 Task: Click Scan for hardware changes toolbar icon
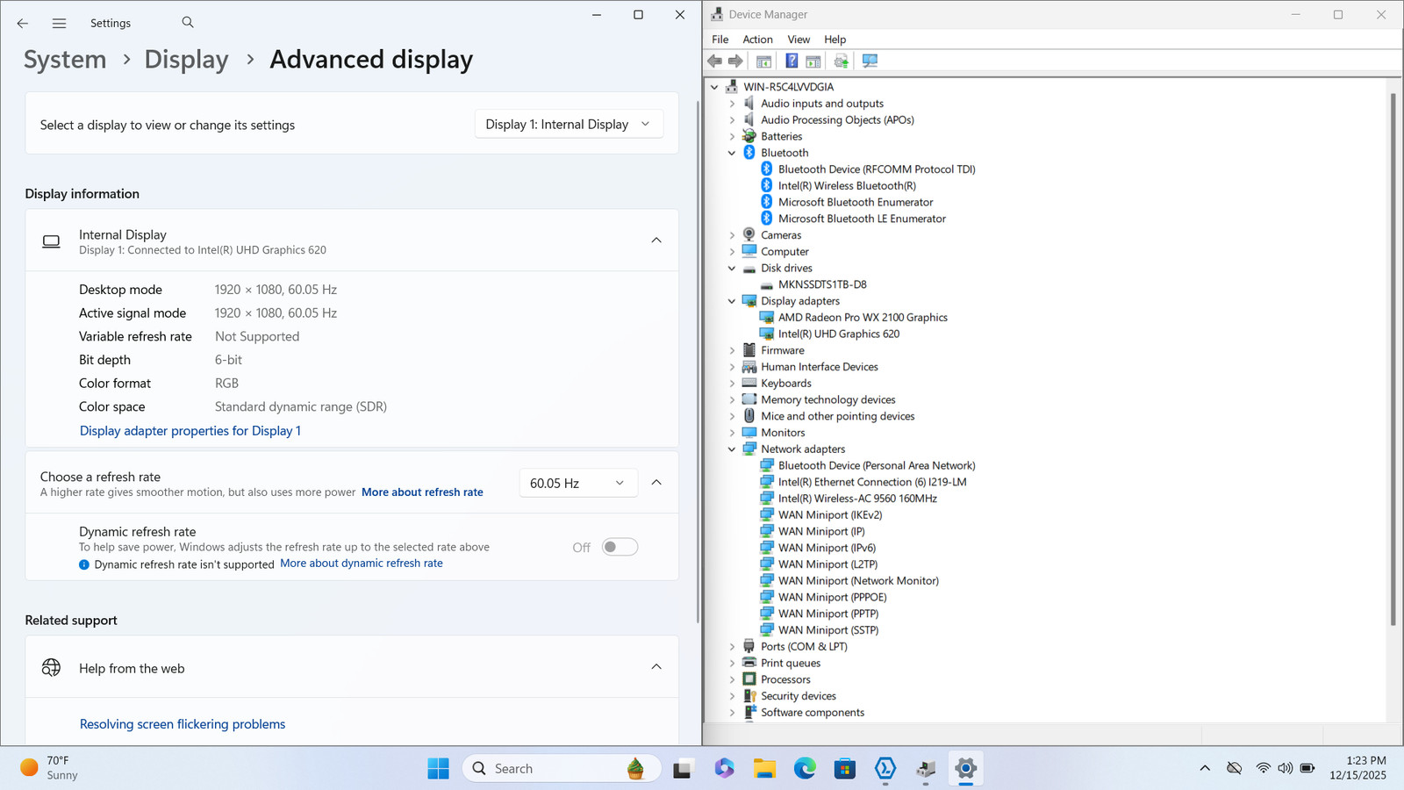coord(870,61)
